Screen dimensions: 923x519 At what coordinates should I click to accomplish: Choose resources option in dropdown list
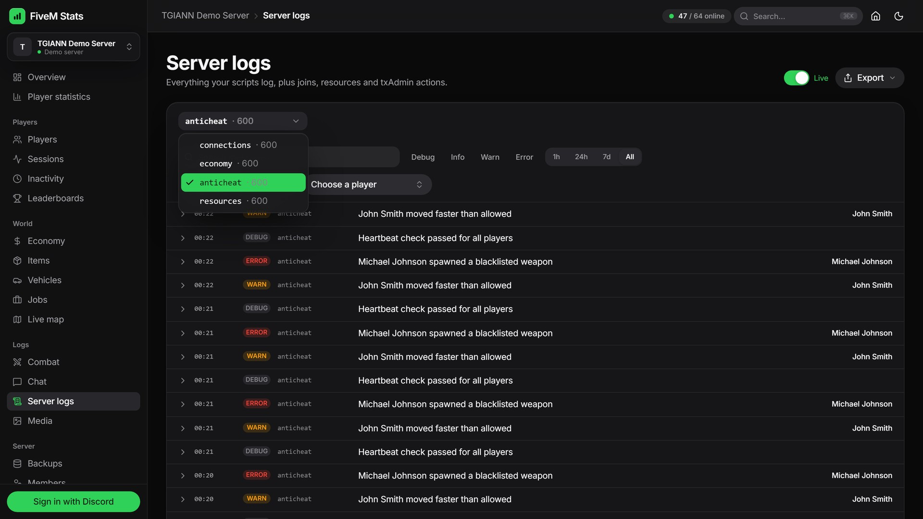[x=243, y=201]
